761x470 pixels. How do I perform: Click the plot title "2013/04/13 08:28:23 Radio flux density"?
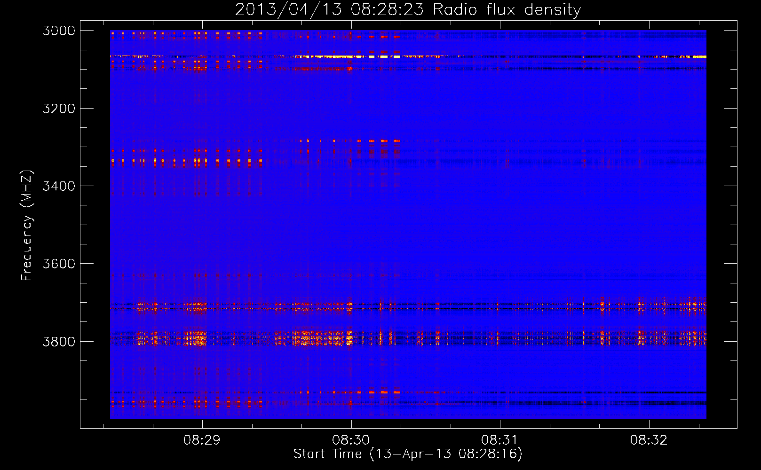click(408, 9)
